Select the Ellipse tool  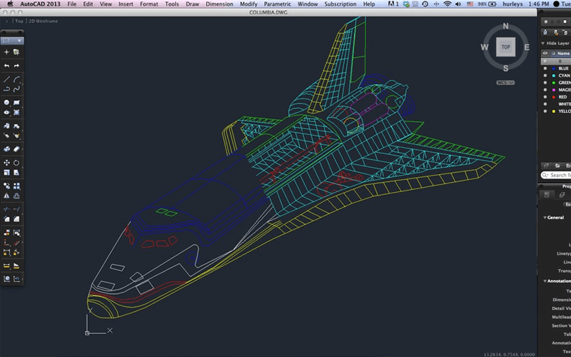6,112
